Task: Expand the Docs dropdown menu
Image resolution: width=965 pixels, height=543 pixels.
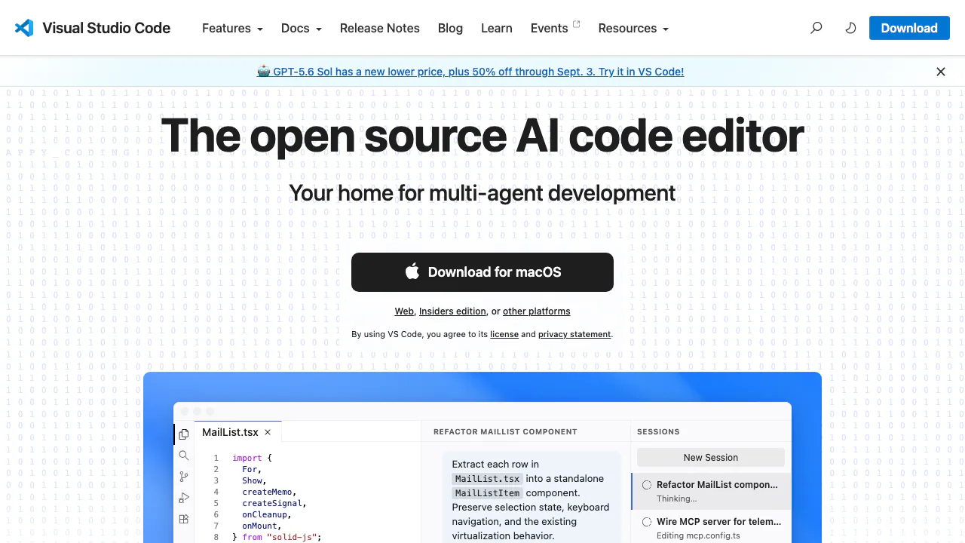Action: coord(302,28)
